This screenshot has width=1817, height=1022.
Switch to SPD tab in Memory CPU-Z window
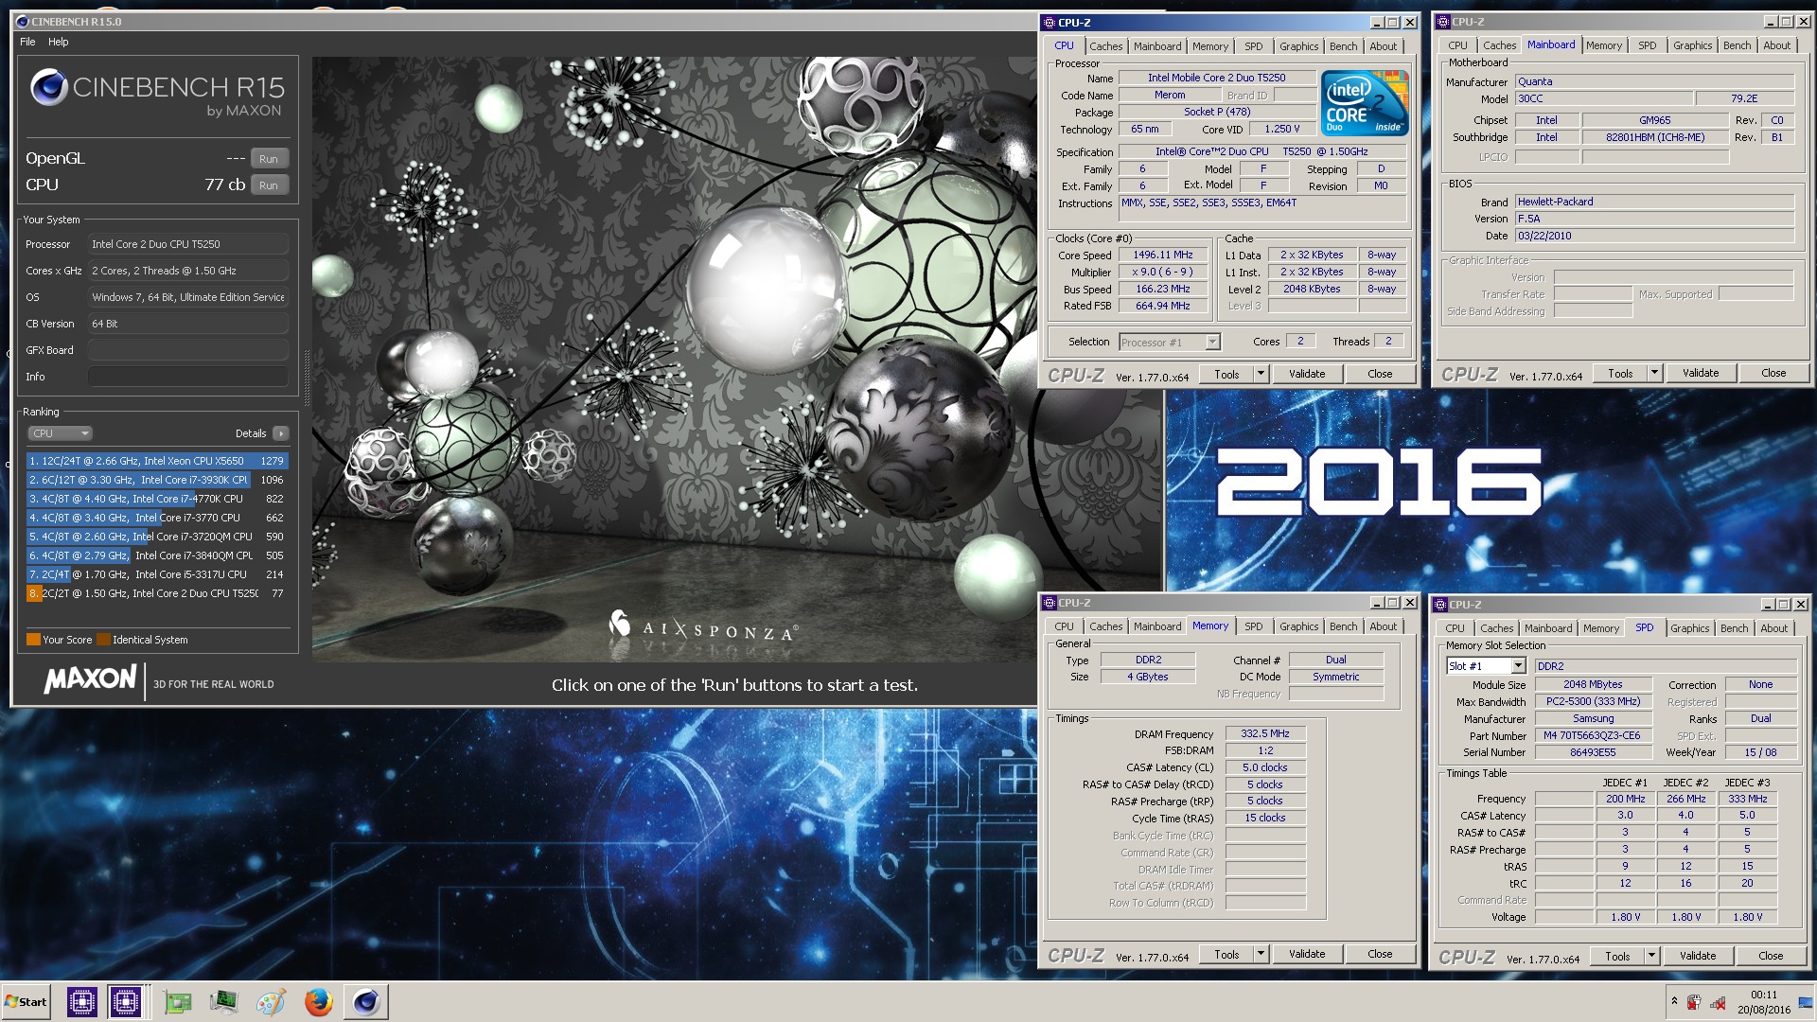(1253, 626)
